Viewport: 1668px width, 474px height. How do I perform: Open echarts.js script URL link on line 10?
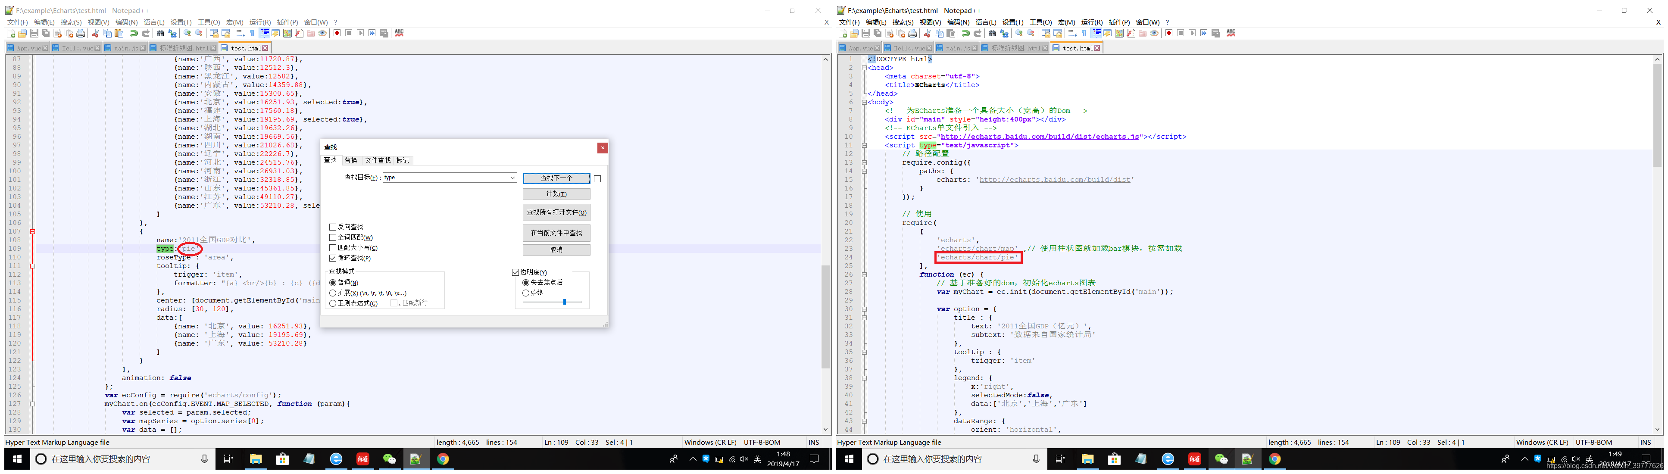[1040, 137]
